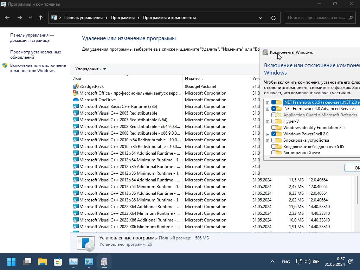Go up one folder level arrow
The width and height of the screenshot is (360, 270).
click(41, 18)
